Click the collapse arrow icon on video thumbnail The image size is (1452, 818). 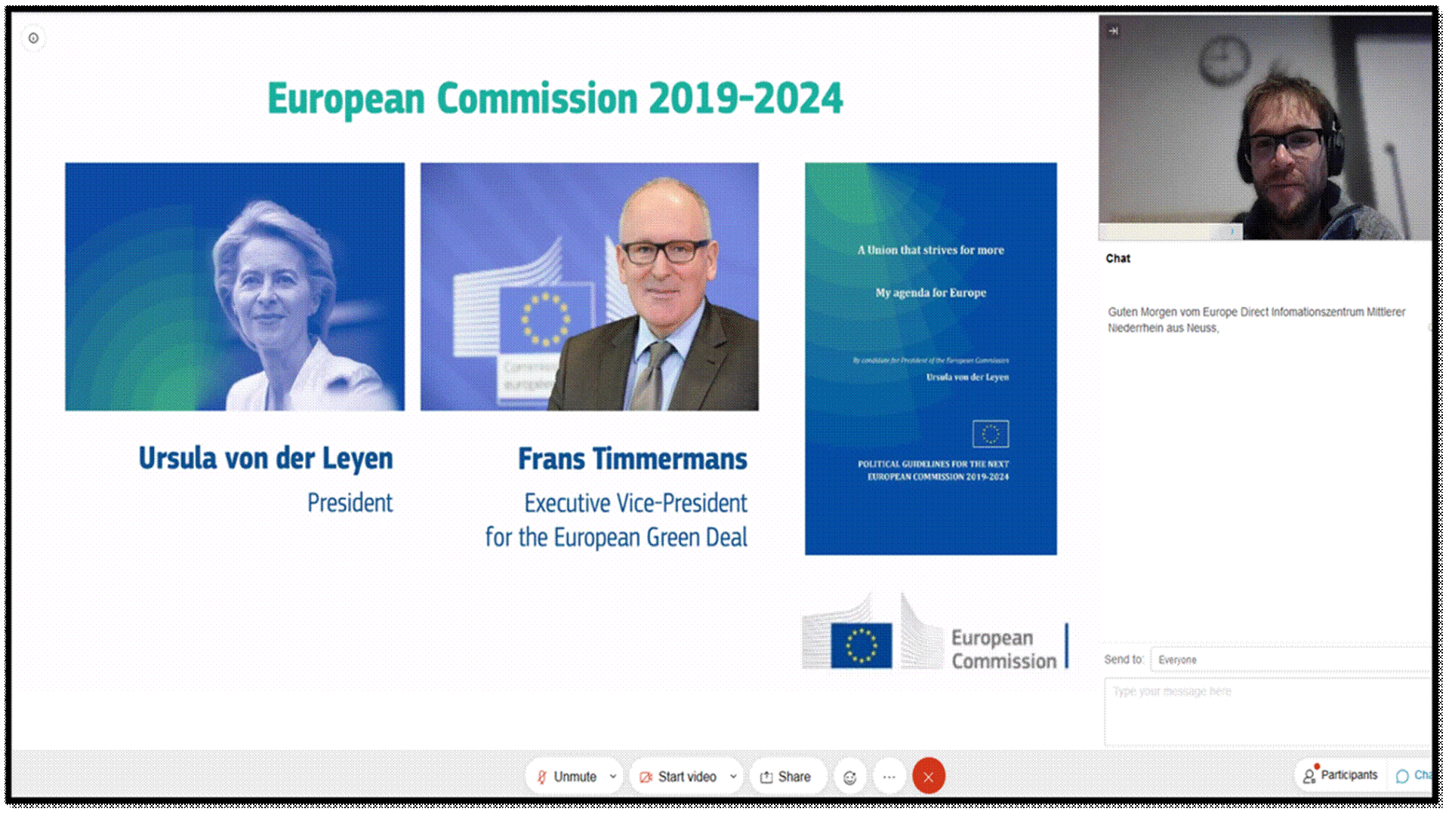point(1113,31)
